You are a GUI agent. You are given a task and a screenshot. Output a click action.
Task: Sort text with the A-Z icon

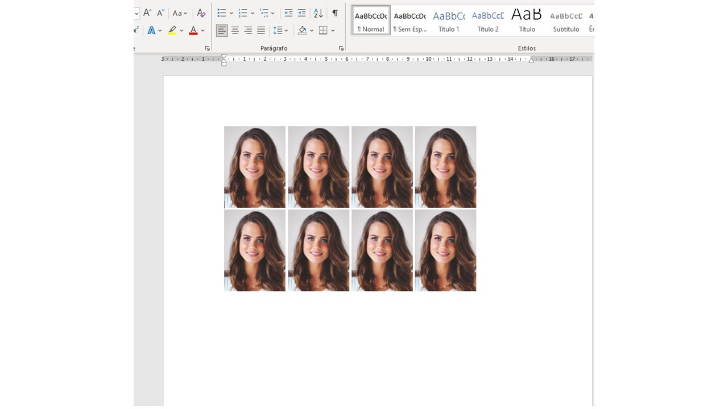[x=318, y=12]
